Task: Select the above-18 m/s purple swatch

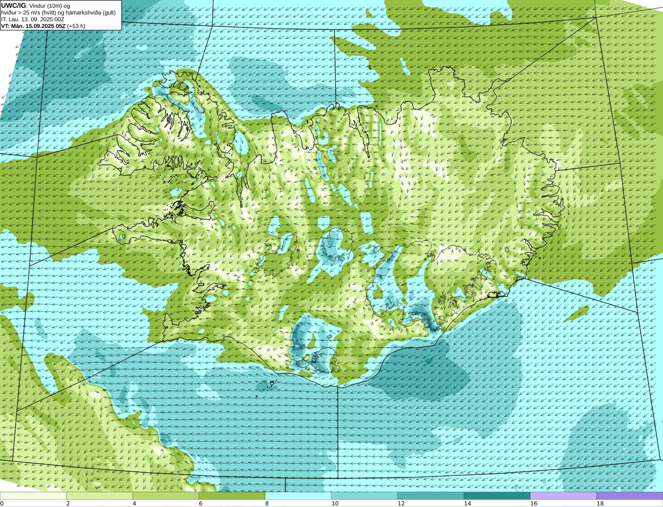Action: [x=630, y=496]
